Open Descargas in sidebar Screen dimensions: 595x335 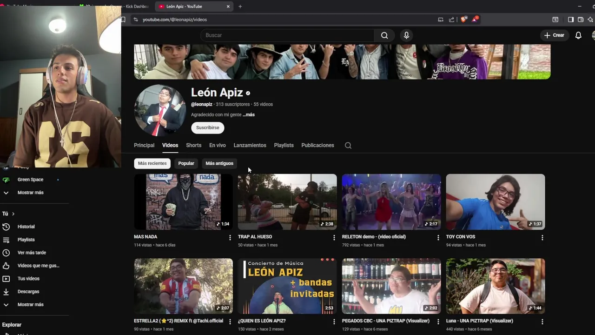[x=28, y=292]
